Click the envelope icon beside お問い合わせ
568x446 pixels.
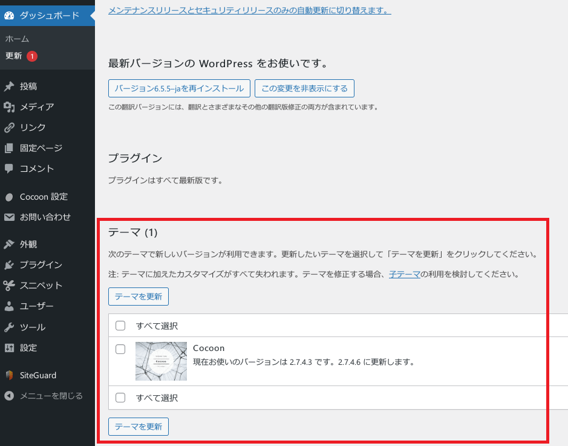point(9,217)
